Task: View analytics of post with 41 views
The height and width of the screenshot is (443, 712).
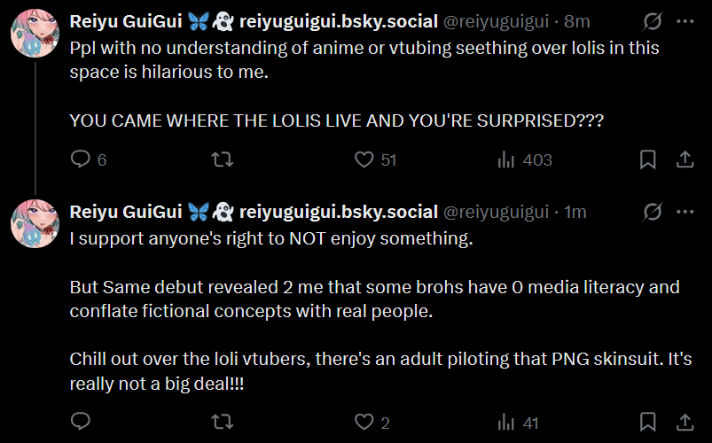Action: (x=507, y=423)
